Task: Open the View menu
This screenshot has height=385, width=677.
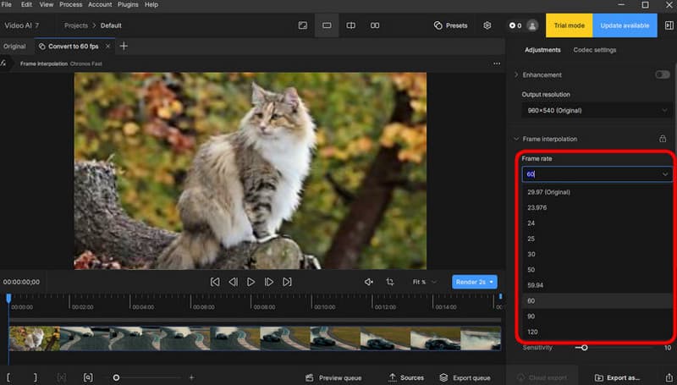Action: (47, 5)
